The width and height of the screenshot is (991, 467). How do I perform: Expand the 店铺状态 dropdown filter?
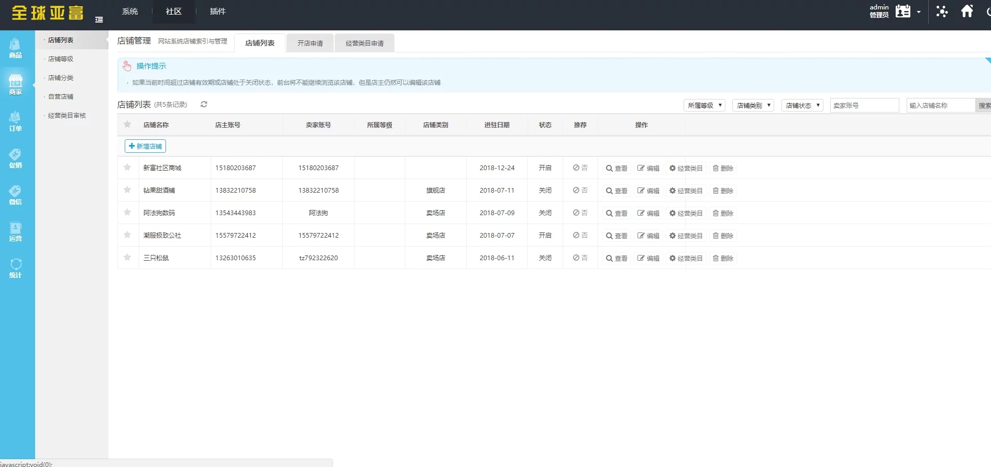pyautogui.click(x=802, y=105)
